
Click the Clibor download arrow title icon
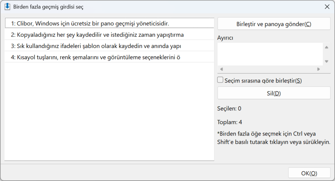pyautogui.click(x=7, y=7)
